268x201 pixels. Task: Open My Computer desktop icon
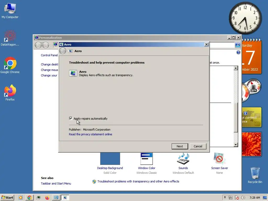coord(10,11)
